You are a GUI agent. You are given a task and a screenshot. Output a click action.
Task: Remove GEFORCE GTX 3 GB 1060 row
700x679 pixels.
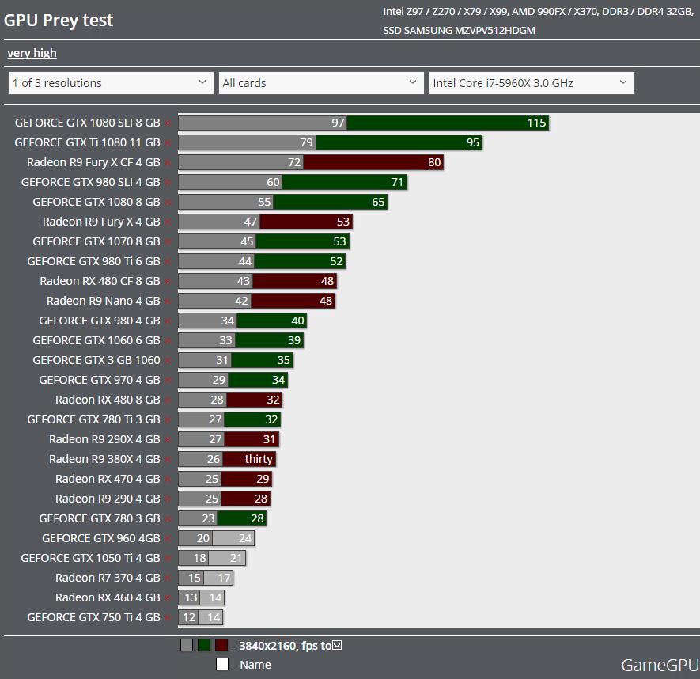coord(168,361)
